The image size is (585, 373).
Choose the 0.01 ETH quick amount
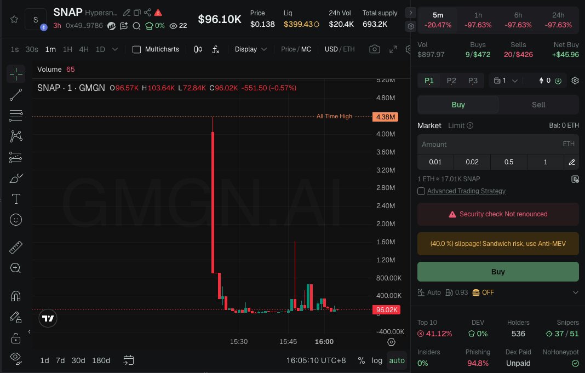pyautogui.click(x=435, y=162)
